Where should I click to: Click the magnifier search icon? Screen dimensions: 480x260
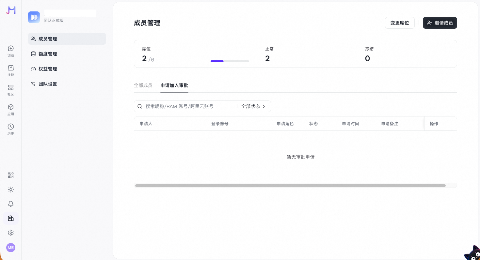[x=140, y=106]
